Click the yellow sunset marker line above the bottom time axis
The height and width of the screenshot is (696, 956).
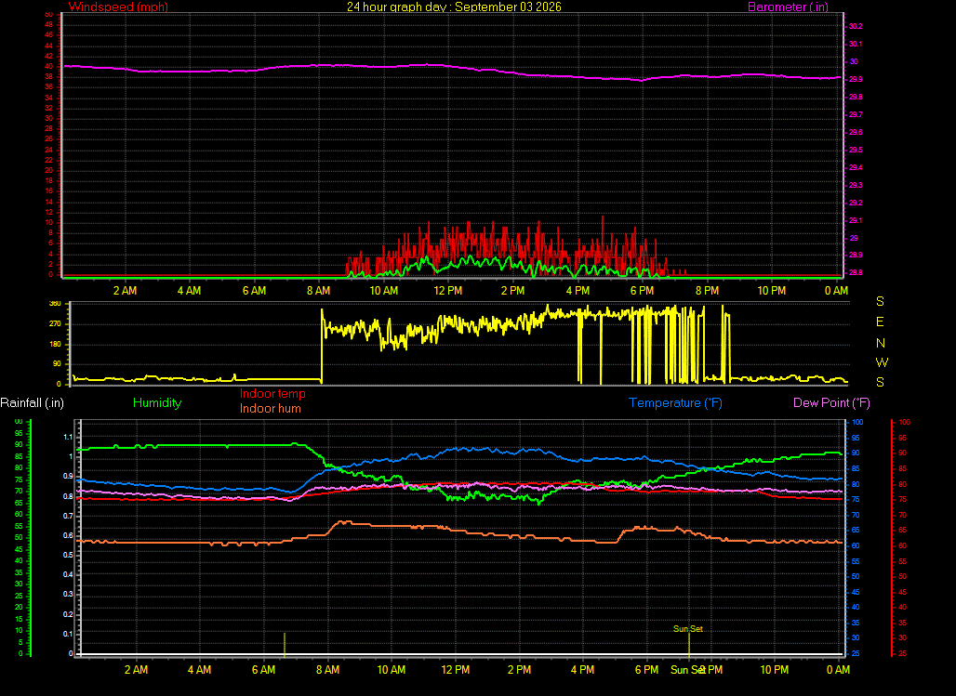pyautogui.click(x=689, y=644)
